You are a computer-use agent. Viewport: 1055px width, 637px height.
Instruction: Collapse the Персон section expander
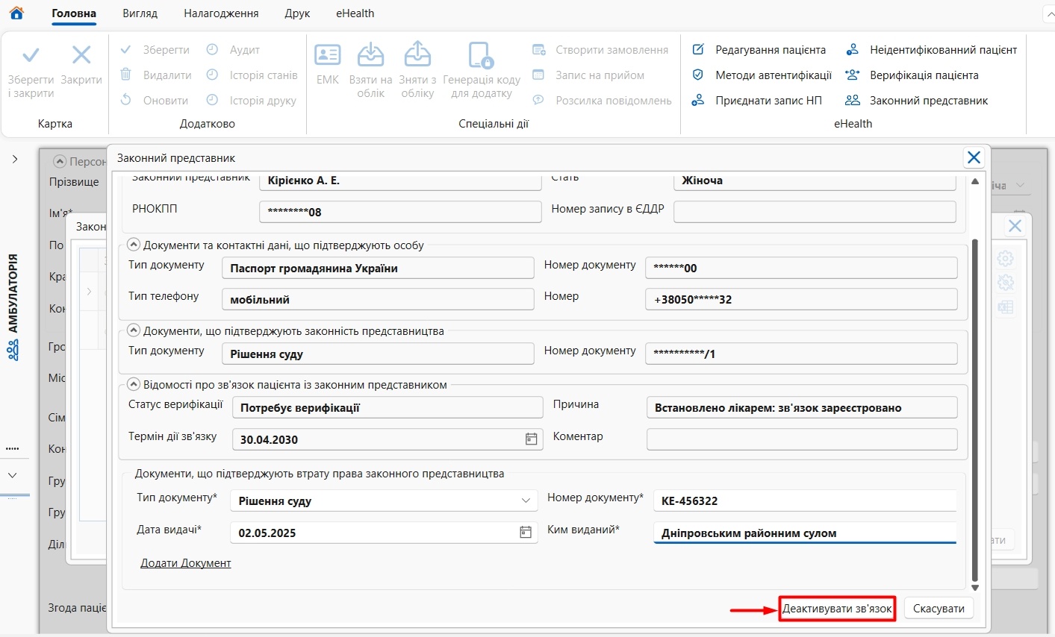click(60, 161)
